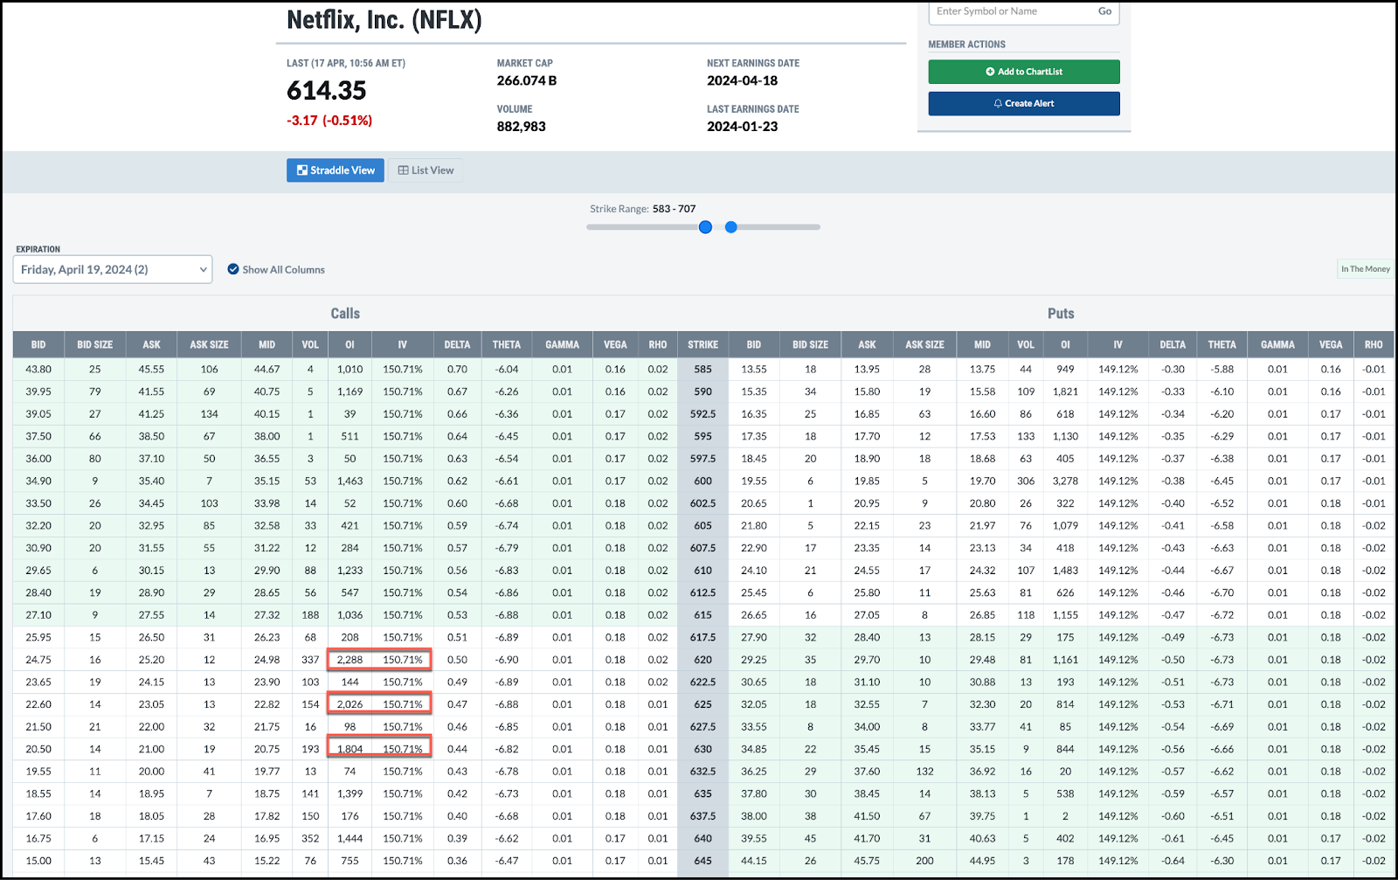Click the 1,821 puts open interest value
Screen dimensions: 1398x880
pyautogui.click(x=1065, y=391)
